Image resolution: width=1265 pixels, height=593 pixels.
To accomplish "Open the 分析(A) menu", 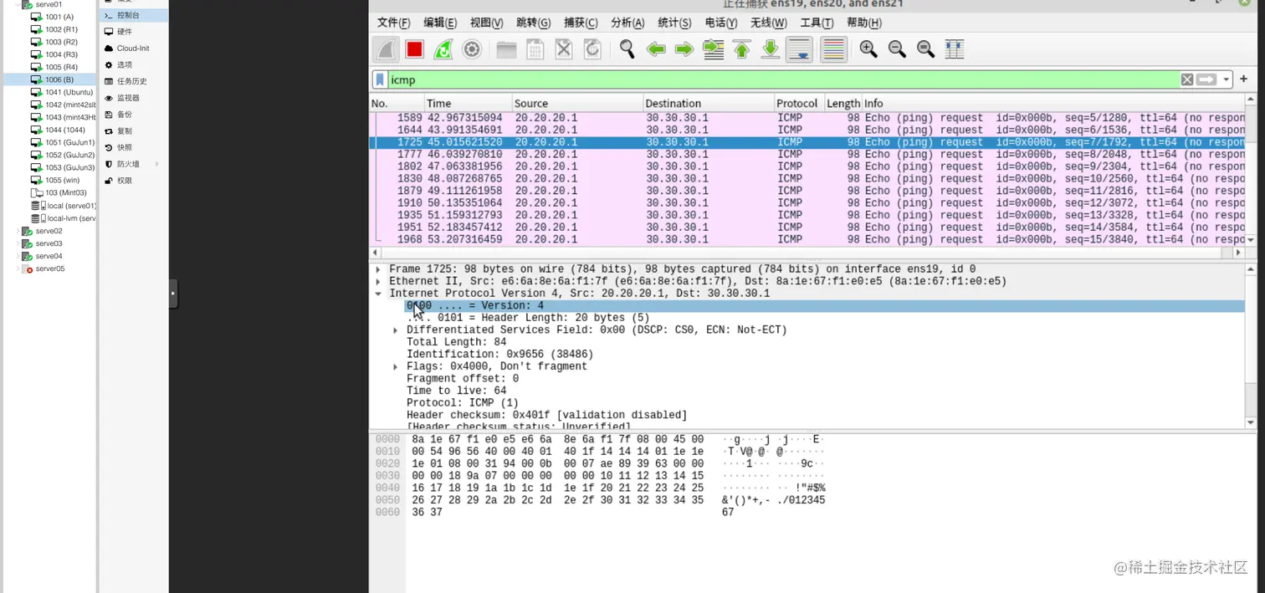I will [x=627, y=23].
